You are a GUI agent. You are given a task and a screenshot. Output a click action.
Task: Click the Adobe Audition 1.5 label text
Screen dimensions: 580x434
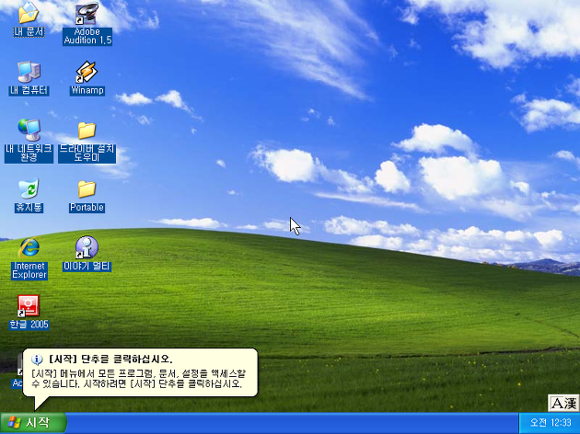87,36
